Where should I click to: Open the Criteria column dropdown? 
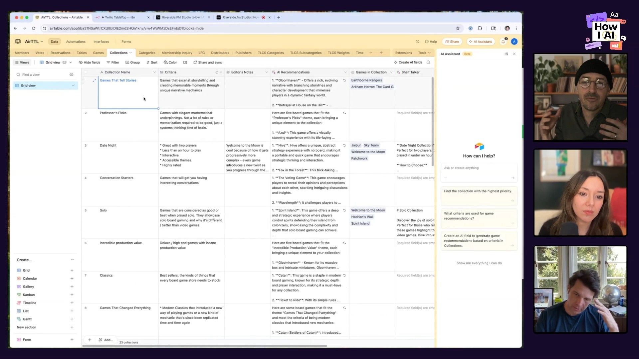click(x=221, y=72)
